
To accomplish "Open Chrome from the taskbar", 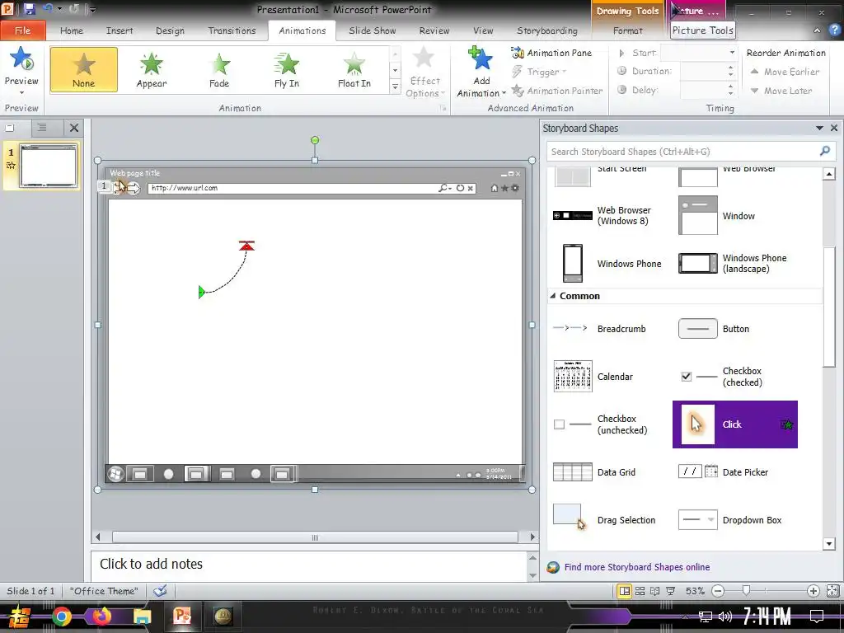I will tap(61, 617).
